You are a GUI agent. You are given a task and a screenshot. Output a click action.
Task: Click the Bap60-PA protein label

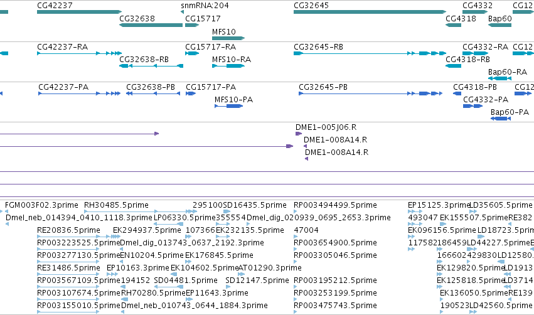coord(510,112)
